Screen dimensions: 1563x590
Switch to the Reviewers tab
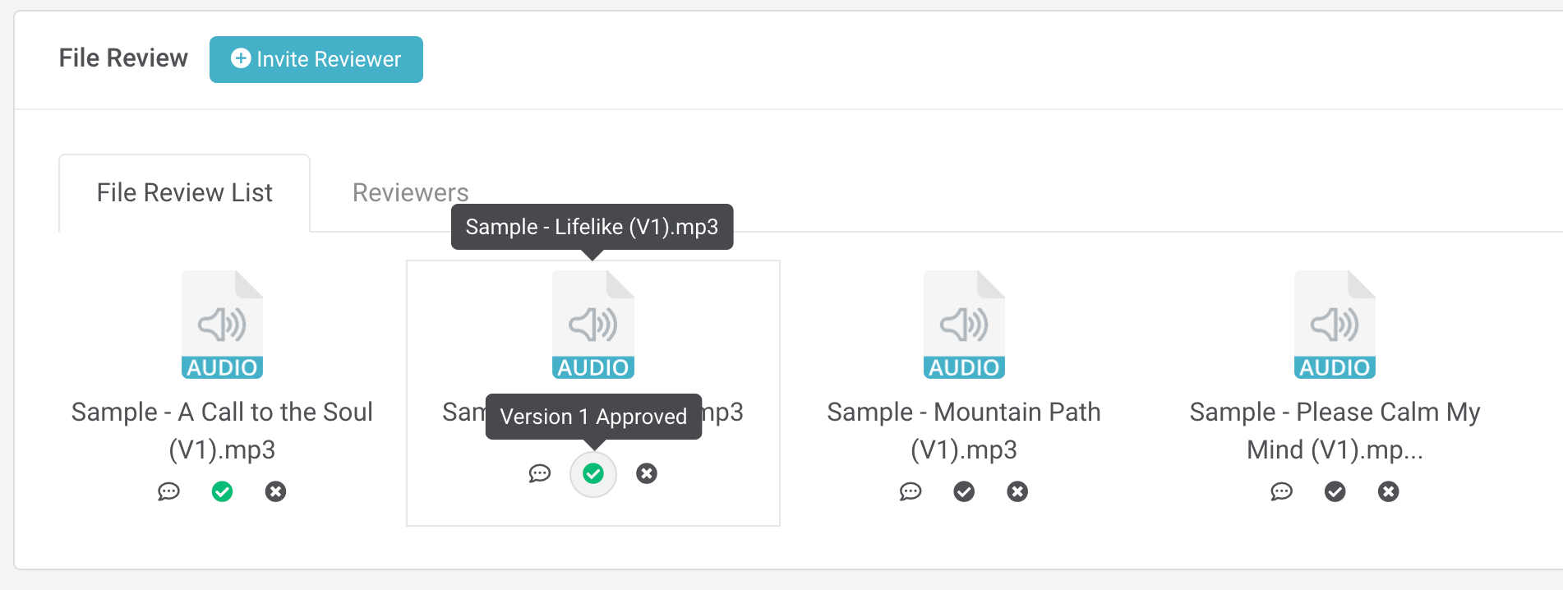click(410, 192)
